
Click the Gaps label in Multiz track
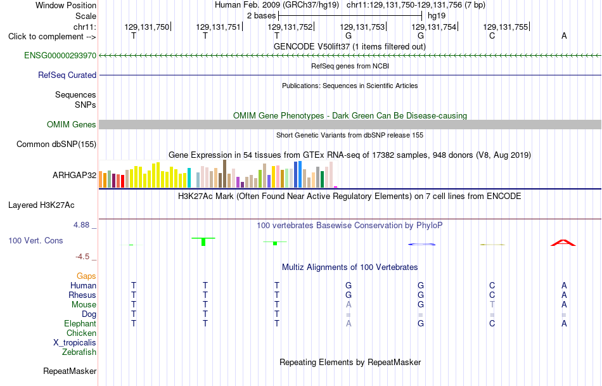point(86,276)
